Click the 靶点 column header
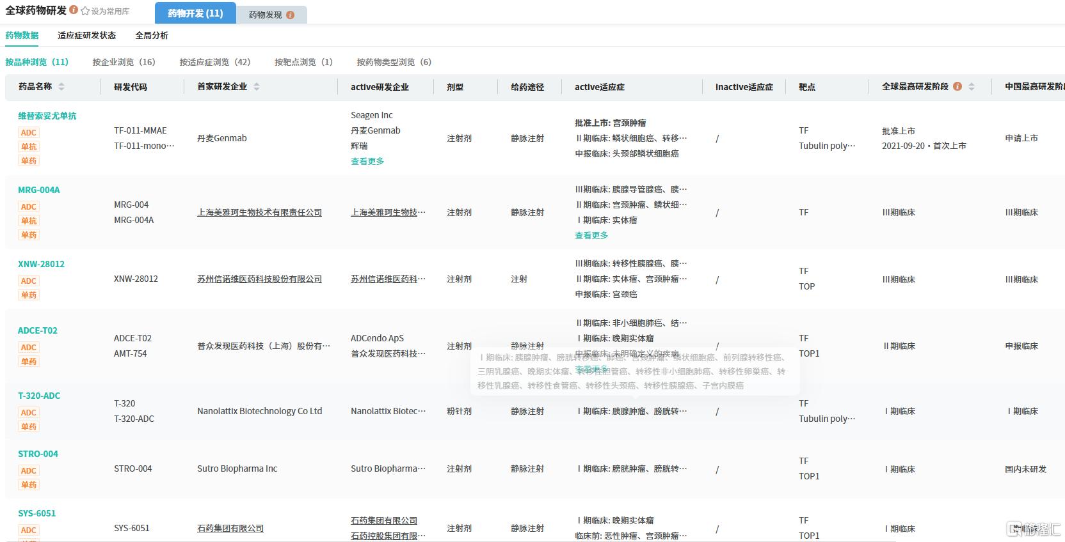1065x542 pixels. pyautogui.click(x=807, y=87)
